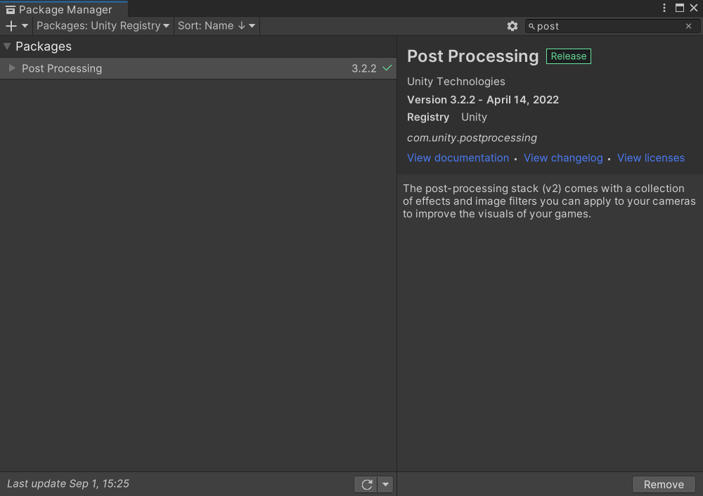Click the plus icon to add package
Viewport: 703px width, 496px height.
11,26
